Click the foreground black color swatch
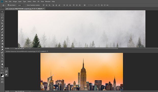Viewport: 158px width, 92px height. [2, 75]
